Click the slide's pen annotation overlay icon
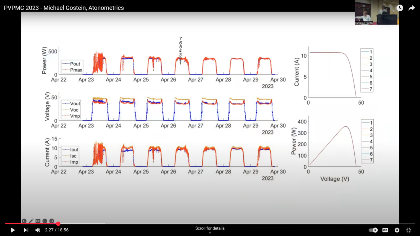Viewport: 420px width, 236px height. (31, 221)
